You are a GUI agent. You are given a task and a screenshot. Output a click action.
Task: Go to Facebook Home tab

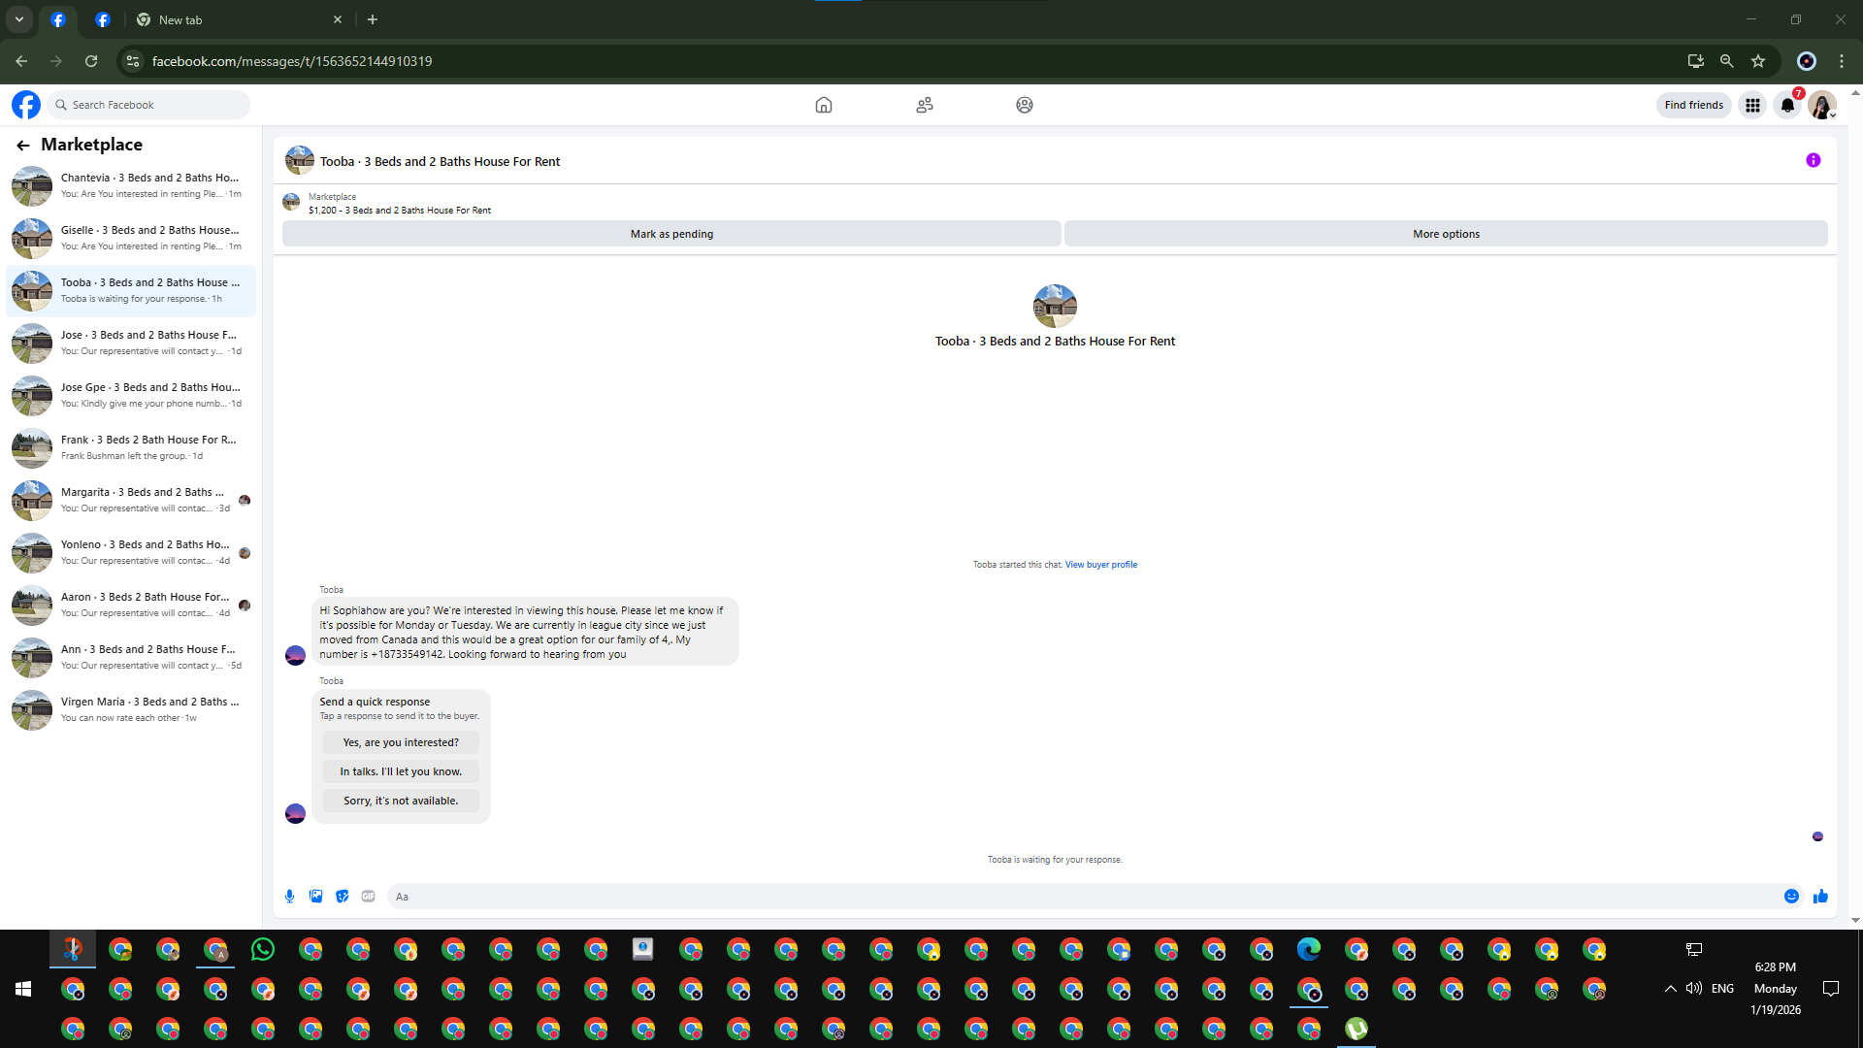pos(823,105)
